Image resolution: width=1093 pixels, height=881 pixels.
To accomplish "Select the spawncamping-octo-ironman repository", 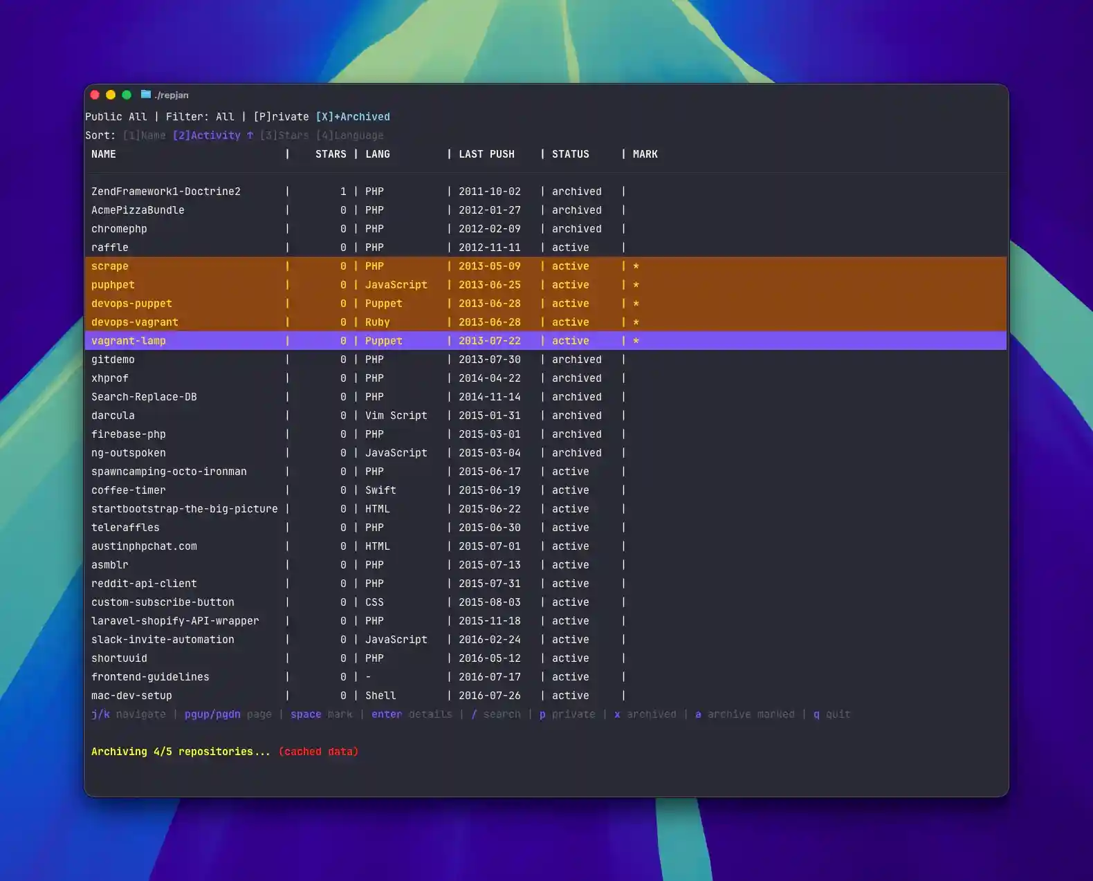I will pos(169,472).
